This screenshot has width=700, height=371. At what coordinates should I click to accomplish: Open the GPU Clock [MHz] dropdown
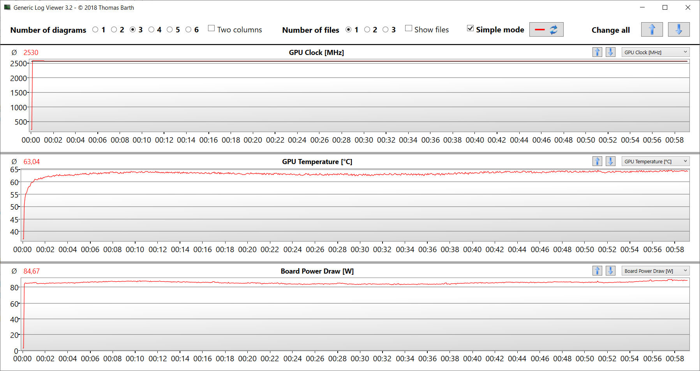655,52
